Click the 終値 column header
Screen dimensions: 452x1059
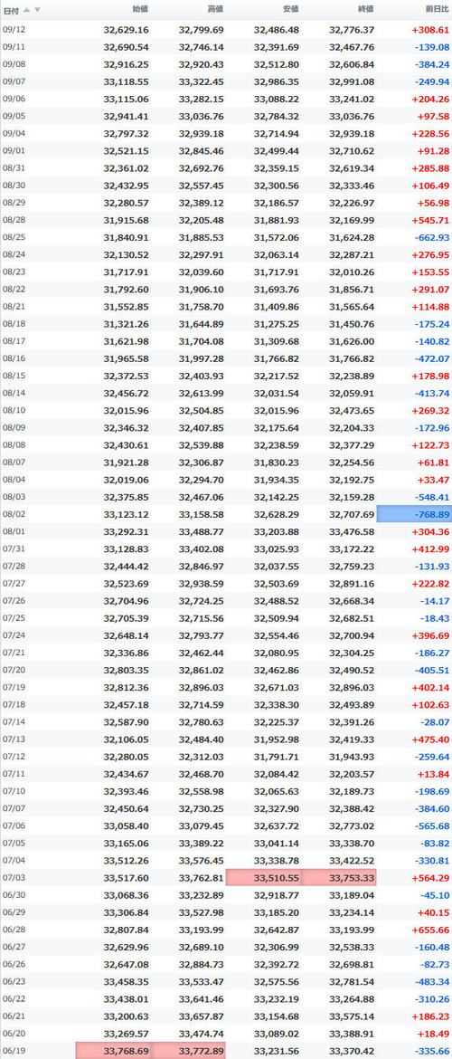365,9
